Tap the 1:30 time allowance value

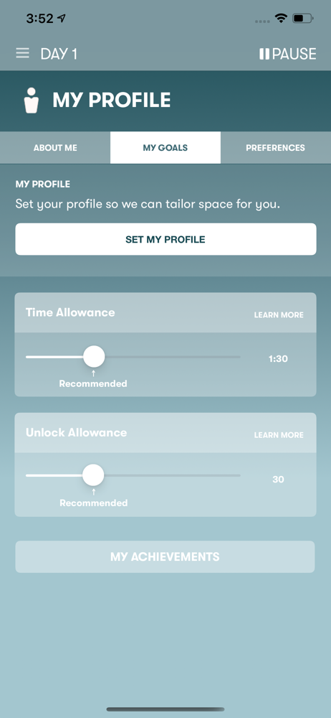point(279,359)
